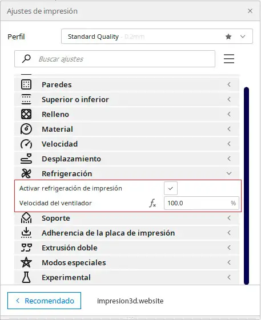Expand the Extrusión doble section chevron
The image size is (261, 320).
click(x=229, y=248)
